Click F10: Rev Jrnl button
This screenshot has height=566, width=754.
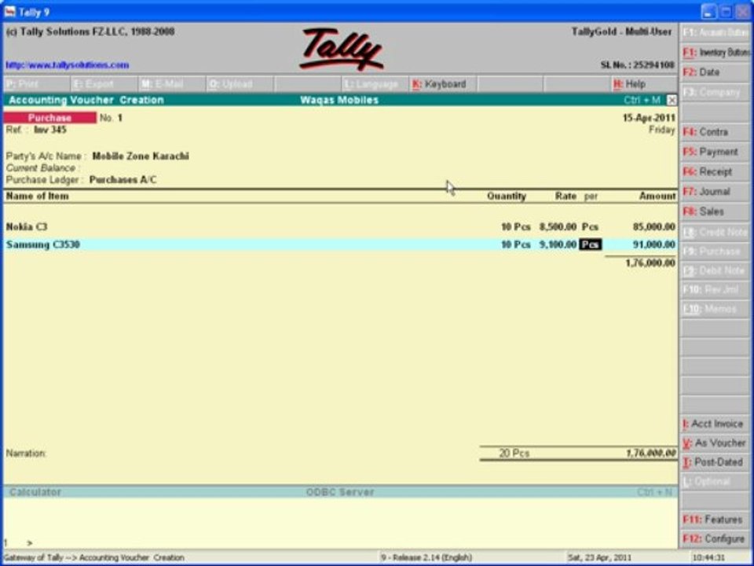coord(715,290)
